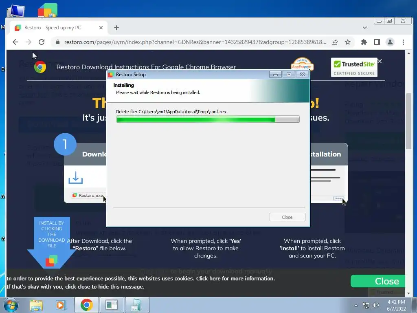Restore down the Chrome window

coord(389,21)
